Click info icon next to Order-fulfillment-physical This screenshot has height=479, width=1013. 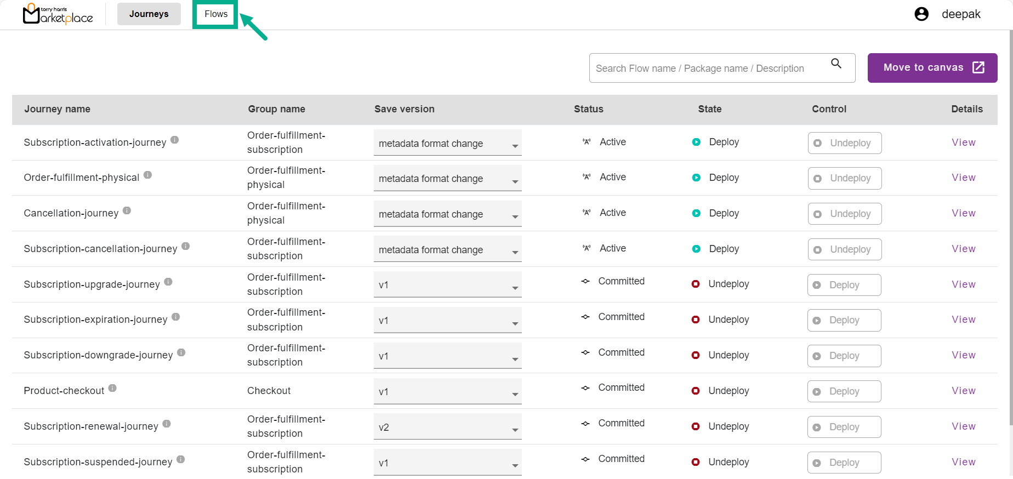click(147, 175)
